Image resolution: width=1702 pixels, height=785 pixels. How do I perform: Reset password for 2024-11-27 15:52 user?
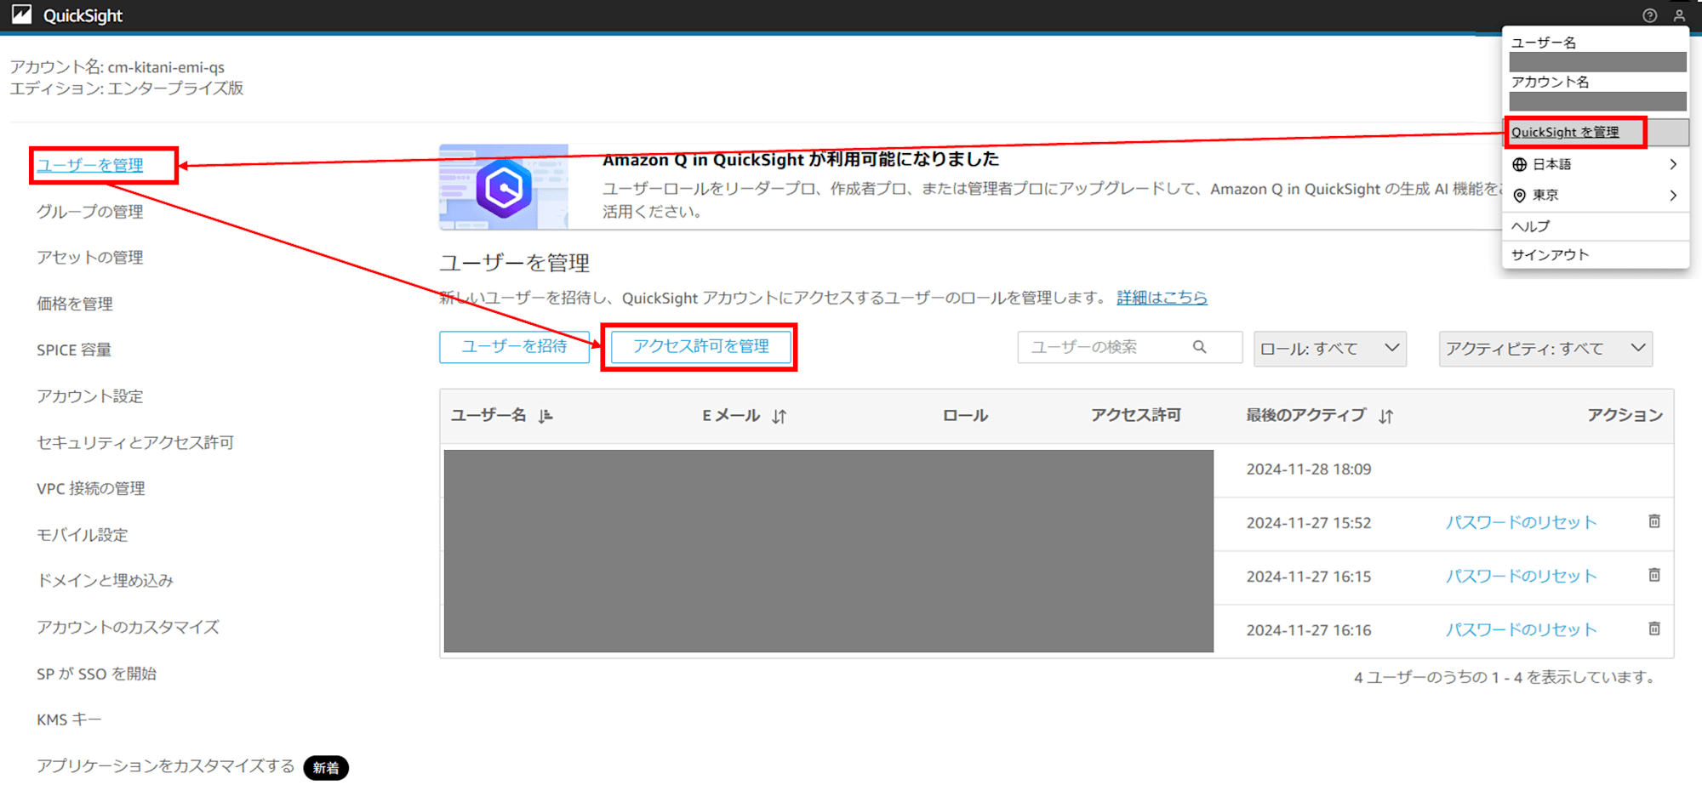(1521, 522)
